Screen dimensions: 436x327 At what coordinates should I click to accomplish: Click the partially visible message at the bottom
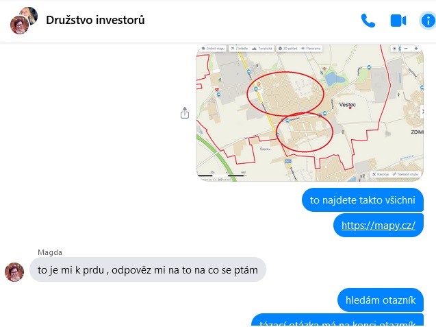click(337, 320)
